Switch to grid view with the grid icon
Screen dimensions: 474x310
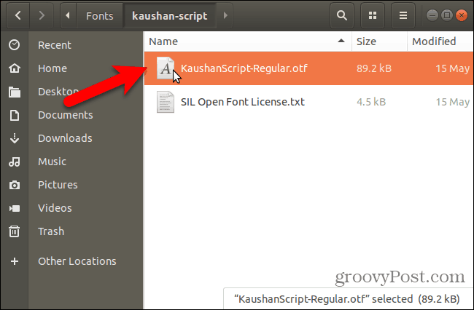pyautogui.click(x=373, y=15)
